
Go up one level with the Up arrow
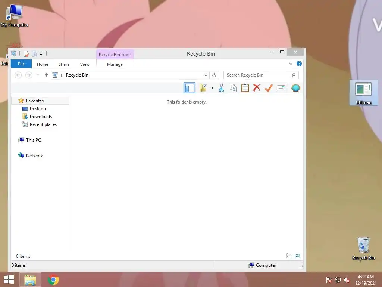click(46, 75)
